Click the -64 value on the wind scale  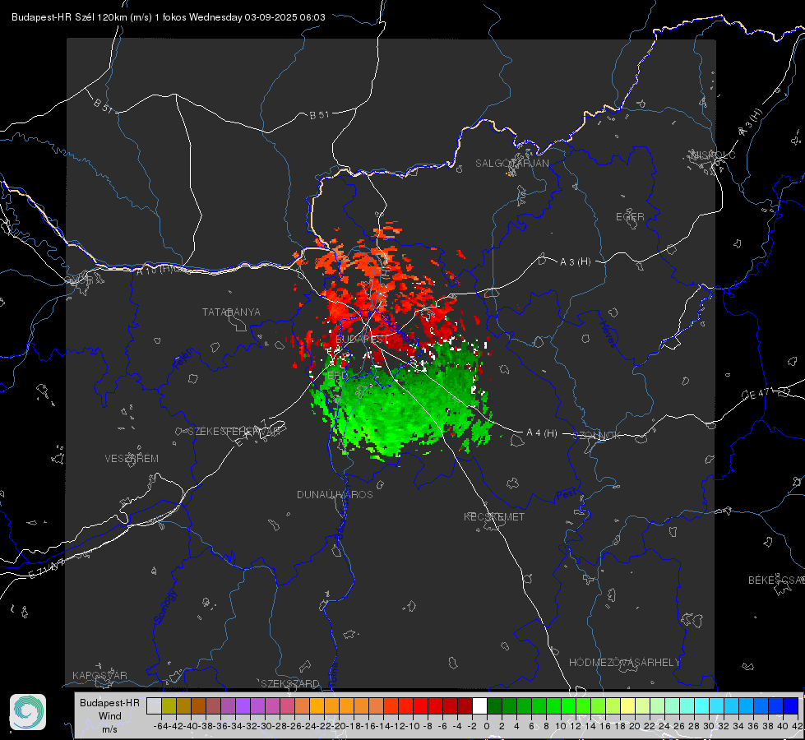(161, 726)
